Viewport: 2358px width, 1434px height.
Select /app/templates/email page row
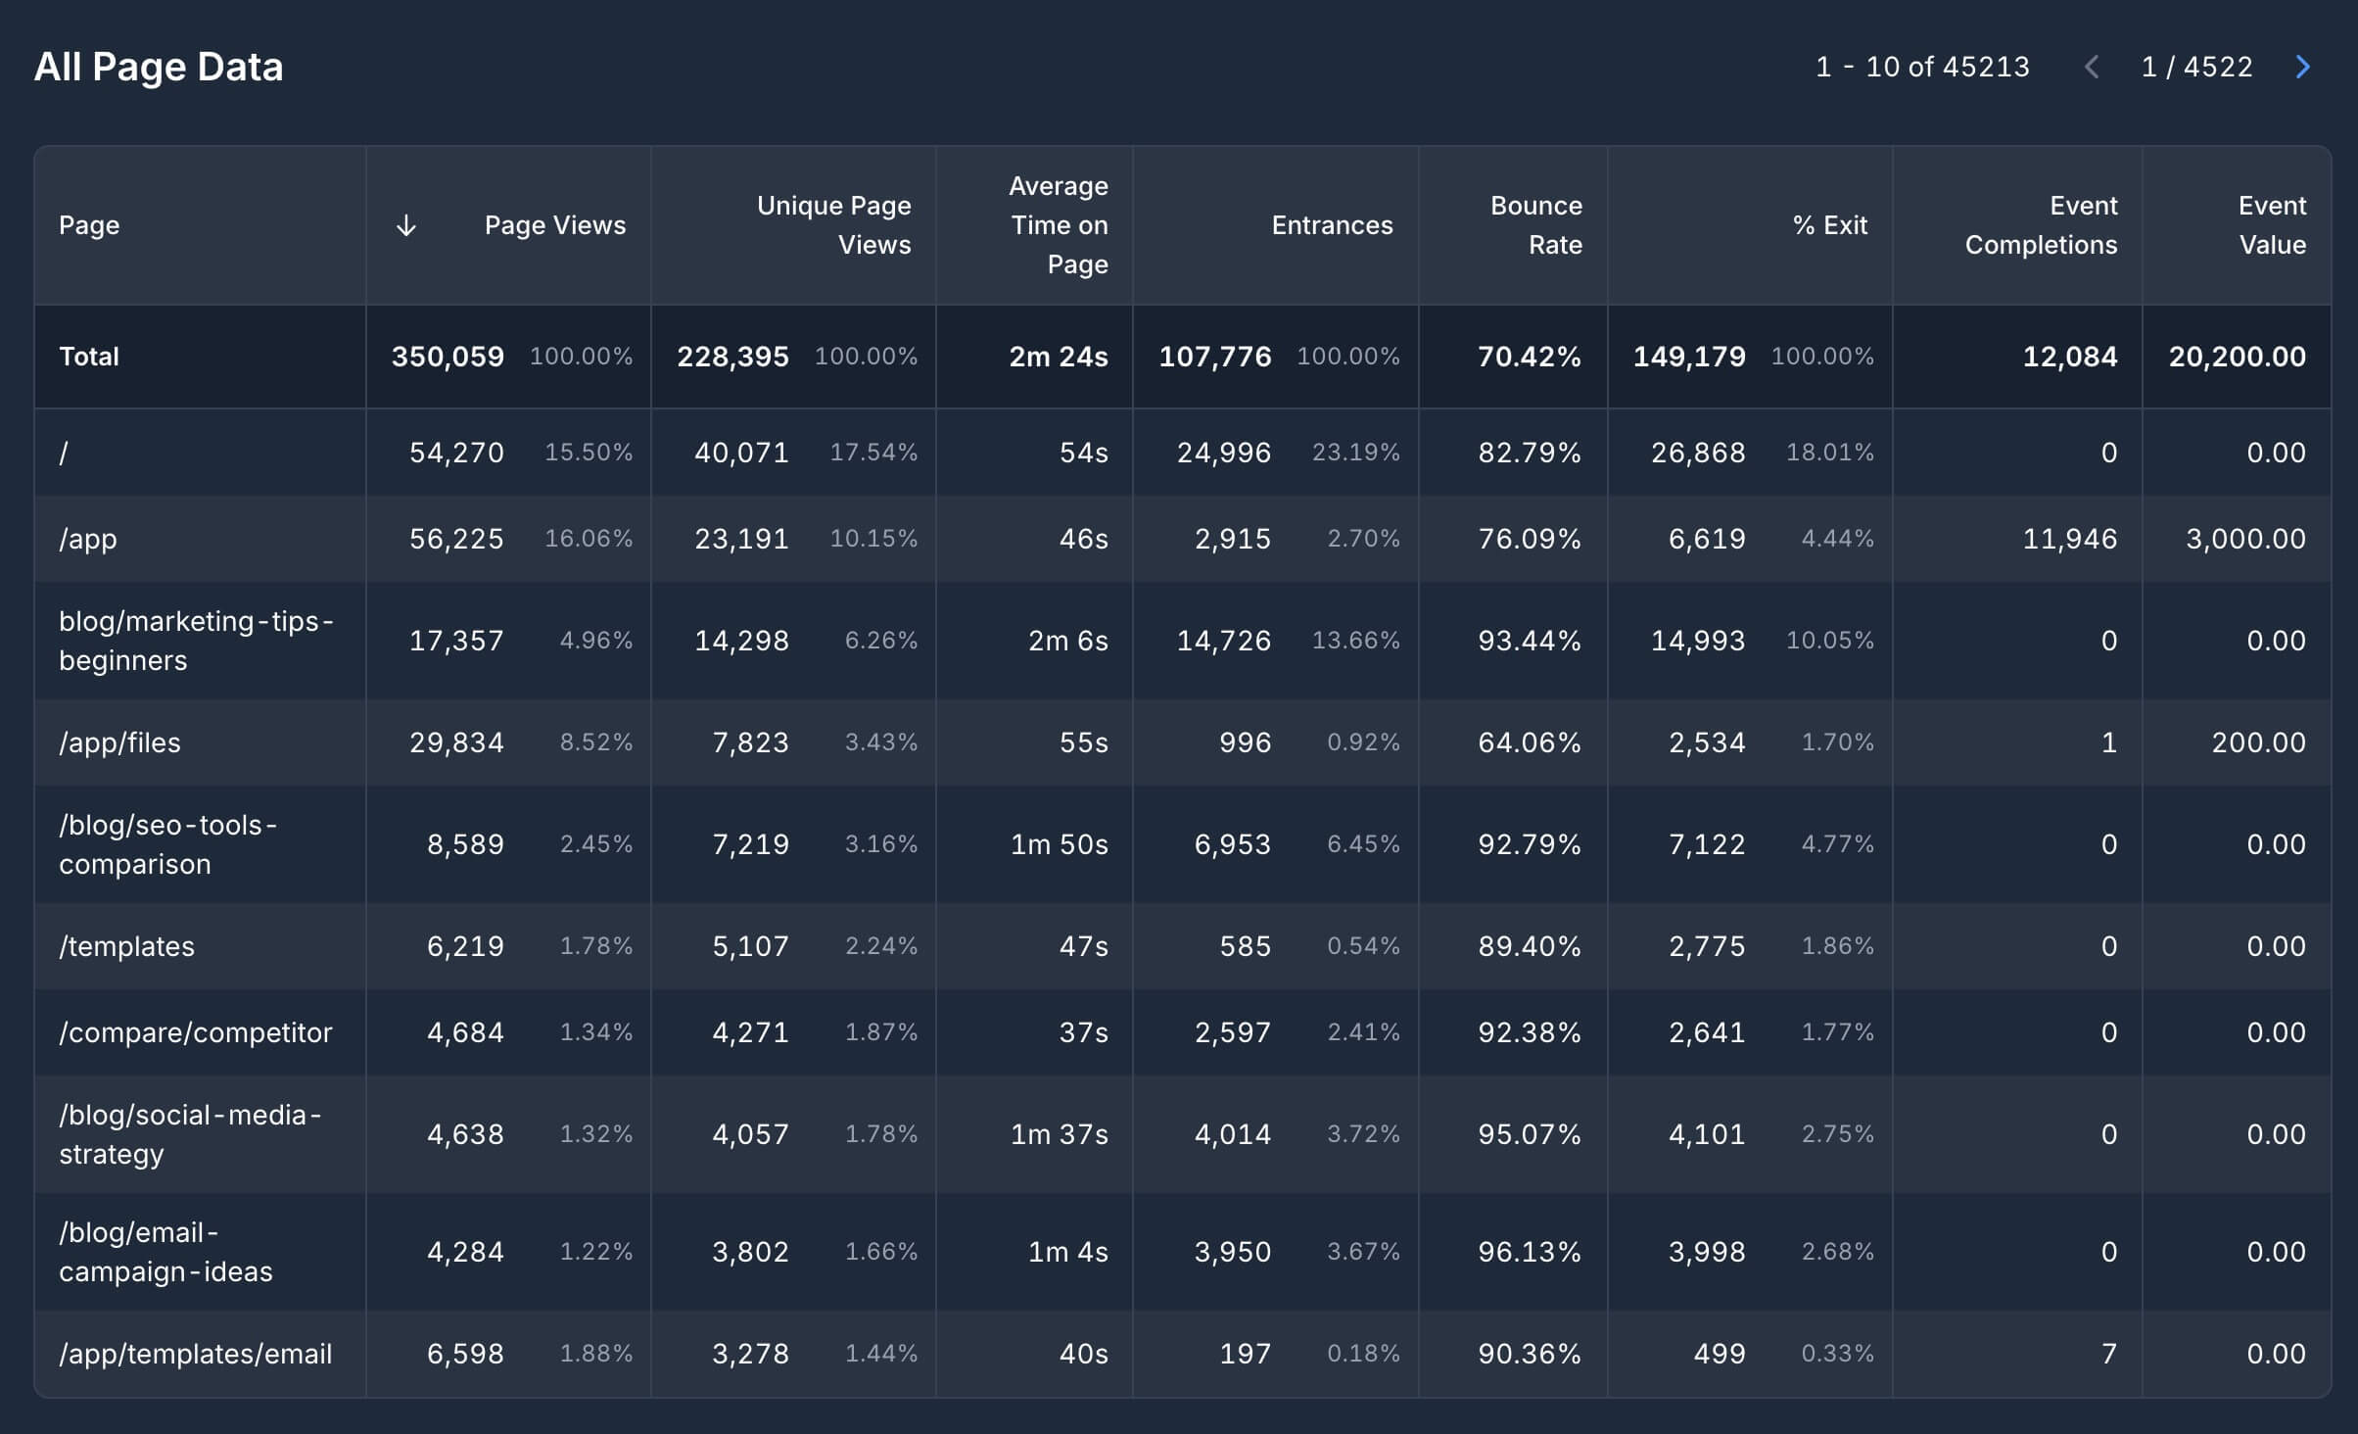[196, 1354]
